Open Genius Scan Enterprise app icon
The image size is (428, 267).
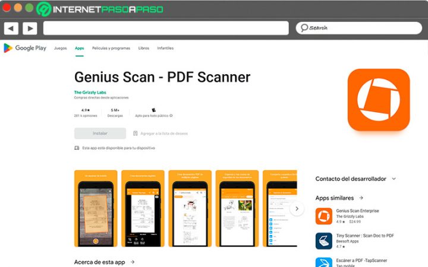(x=324, y=216)
